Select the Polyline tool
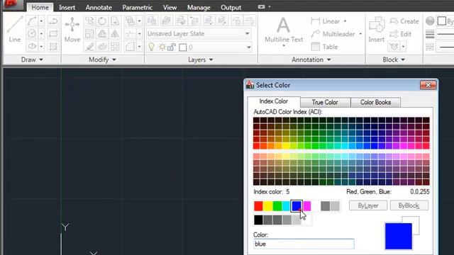The height and width of the screenshot is (255, 454). 53,21
